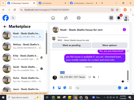The image size is (134, 100).
Task: Open the Facebook search magnifier
Action: pyautogui.click(x=13, y=18)
